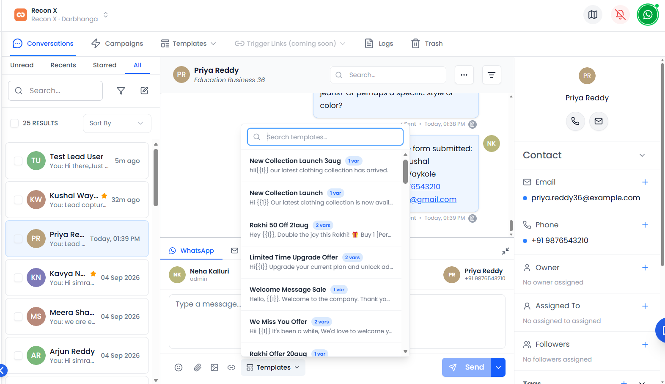Click the chat filter lines icon
The image size is (665, 384).
[x=492, y=75]
